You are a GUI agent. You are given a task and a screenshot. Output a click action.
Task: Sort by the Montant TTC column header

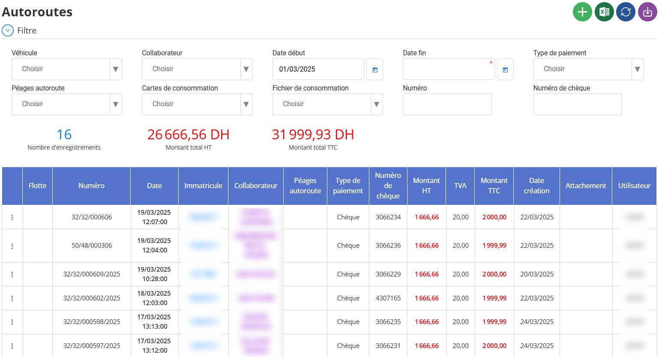click(x=494, y=186)
